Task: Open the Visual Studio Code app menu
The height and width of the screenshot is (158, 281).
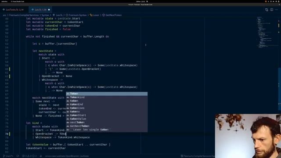Action: click(x=18, y=1)
